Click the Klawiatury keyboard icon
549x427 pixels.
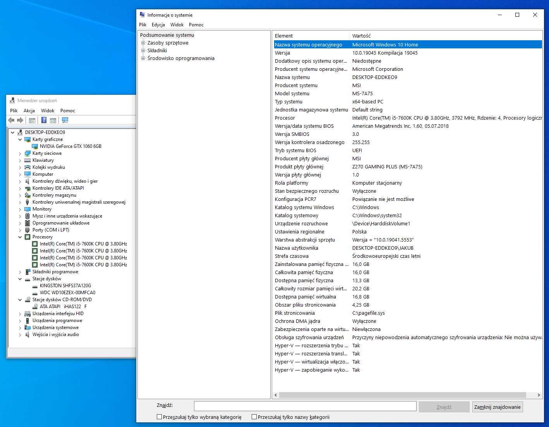pyautogui.click(x=27, y=160)
